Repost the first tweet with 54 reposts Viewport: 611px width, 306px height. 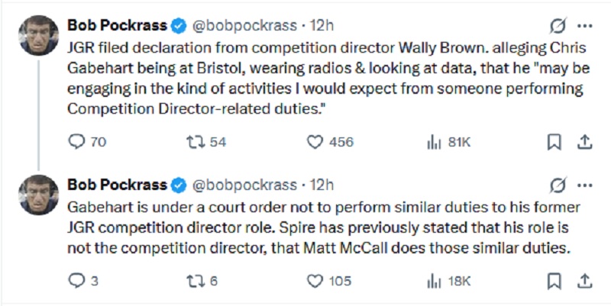click(197, 142)
